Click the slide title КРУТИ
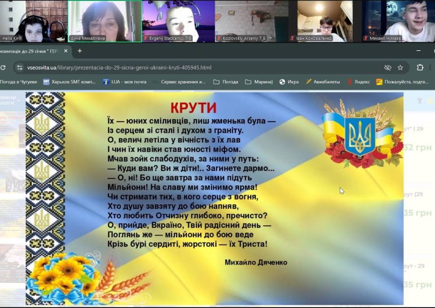Image resolution: width=435 pixels, height=308 pixels. [x=193, y=108]
